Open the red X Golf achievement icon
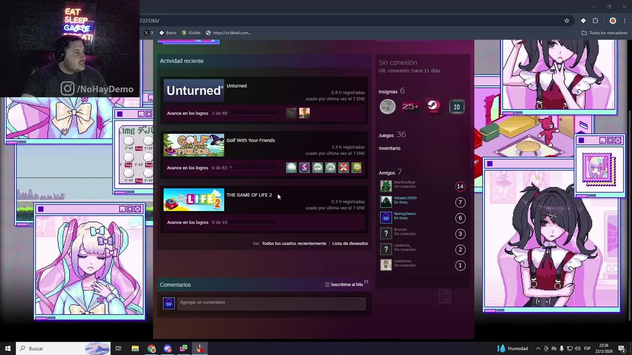The height and width of the screenshot is (355, 632). pos(343,168)
